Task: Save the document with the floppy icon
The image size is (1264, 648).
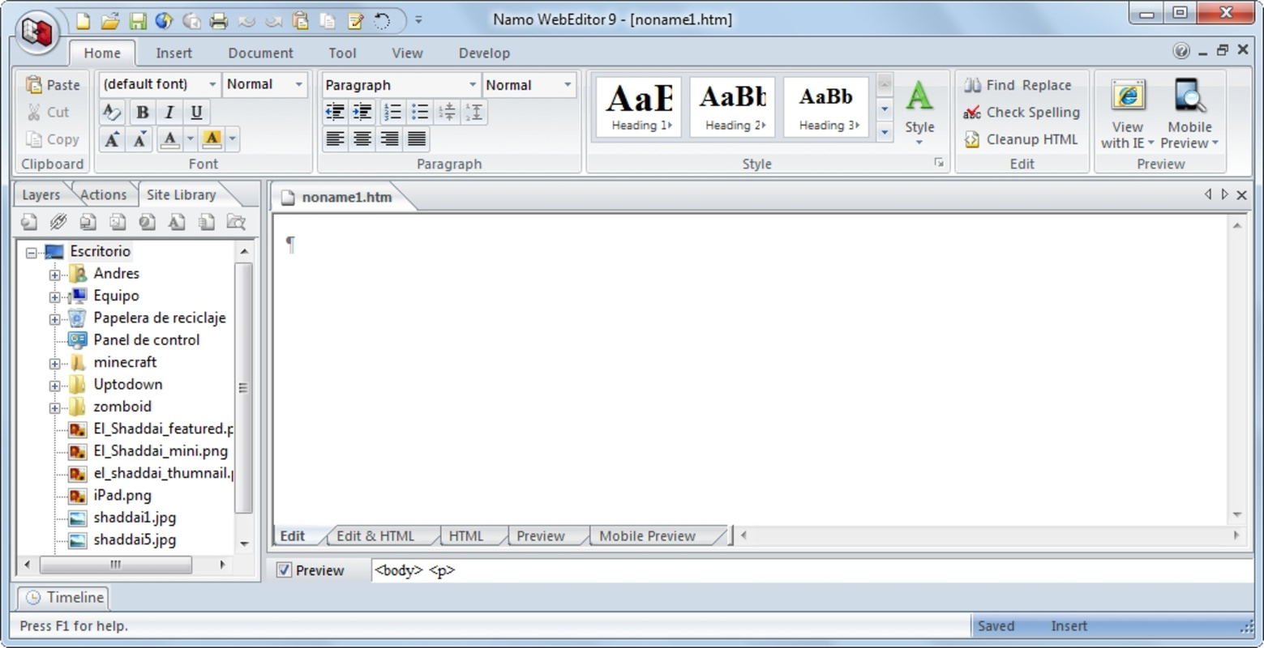Action: click(138, 21)
